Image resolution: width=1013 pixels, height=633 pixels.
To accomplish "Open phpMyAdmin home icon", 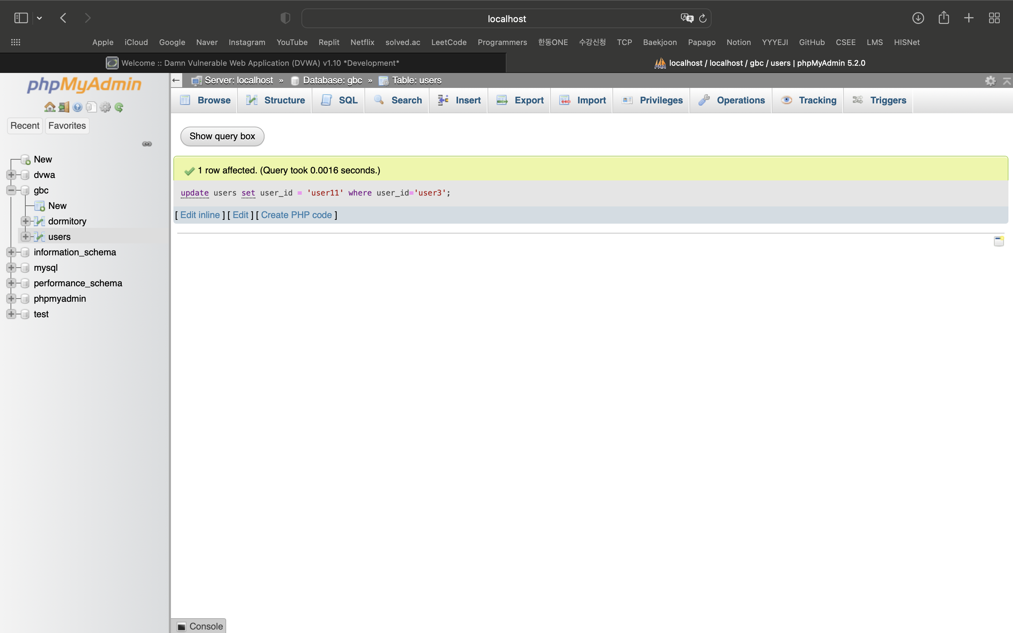I will pyautogui.click(x=50, y=107).
